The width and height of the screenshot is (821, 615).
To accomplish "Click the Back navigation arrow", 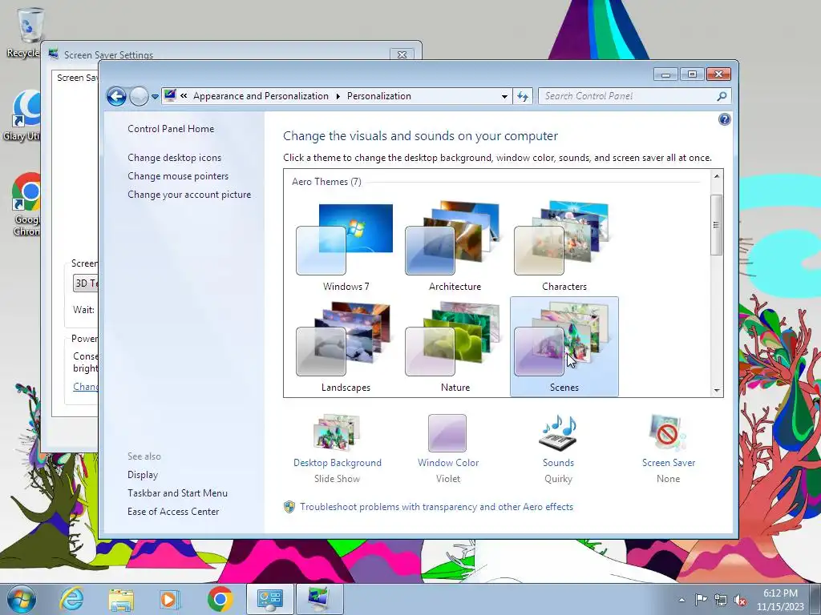I will [x=116, y=96].
